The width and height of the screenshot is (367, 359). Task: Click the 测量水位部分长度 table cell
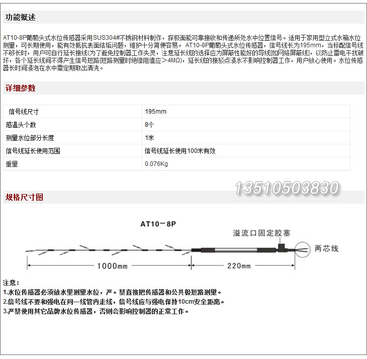pos(72,138)
